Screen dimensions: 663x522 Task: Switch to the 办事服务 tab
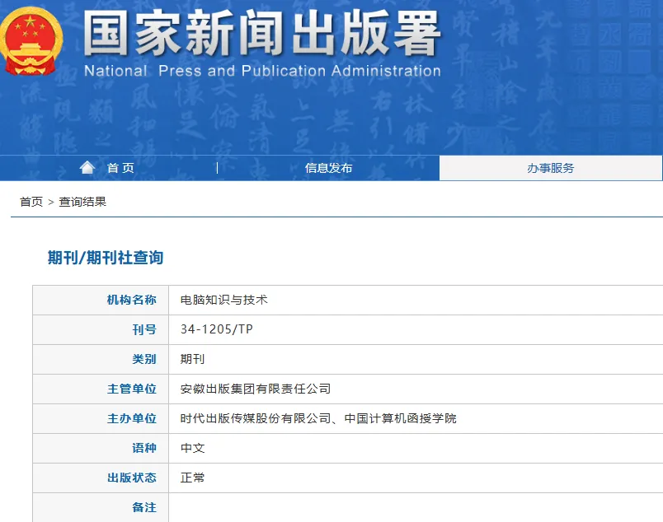point(551,167)
